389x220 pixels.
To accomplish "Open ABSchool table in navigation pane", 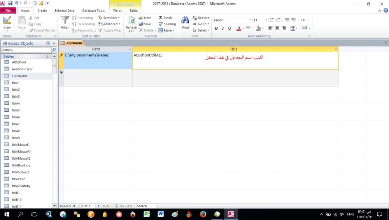I will click(19, 62).
